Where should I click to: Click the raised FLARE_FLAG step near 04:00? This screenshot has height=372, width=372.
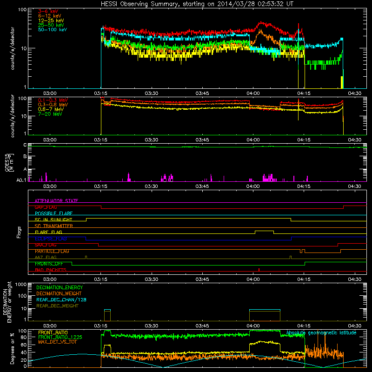(264, 232)
